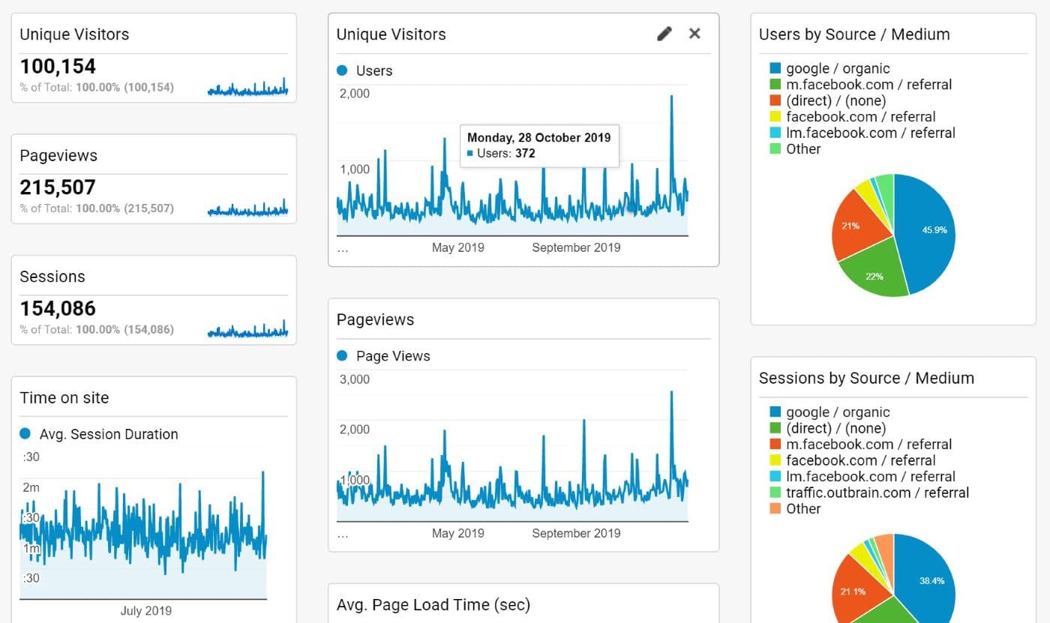Click the Users by Source / Medium title
Screen dimensions: 1050x623
coord(854,34)
